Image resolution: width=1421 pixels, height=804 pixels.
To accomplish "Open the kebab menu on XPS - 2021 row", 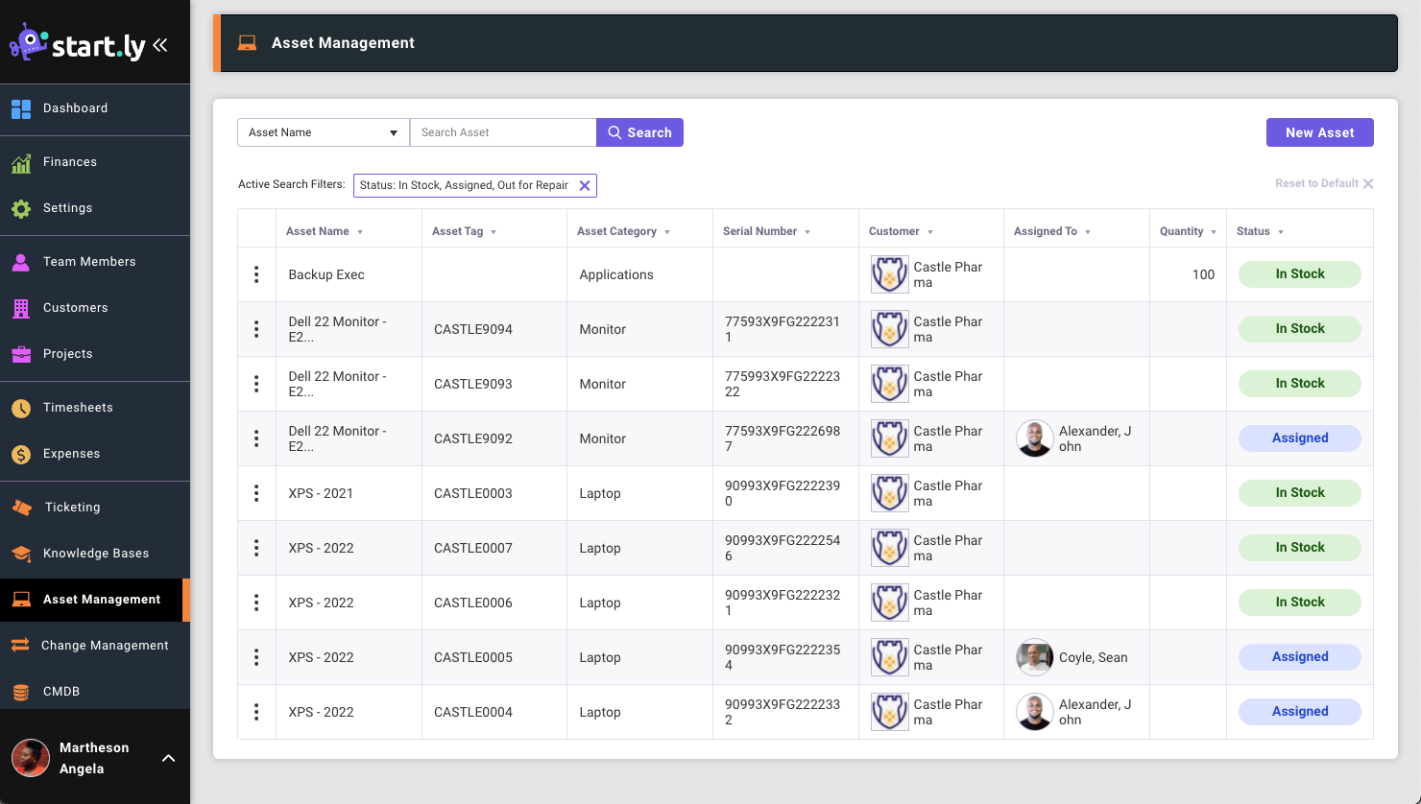I will click(256, 492).
